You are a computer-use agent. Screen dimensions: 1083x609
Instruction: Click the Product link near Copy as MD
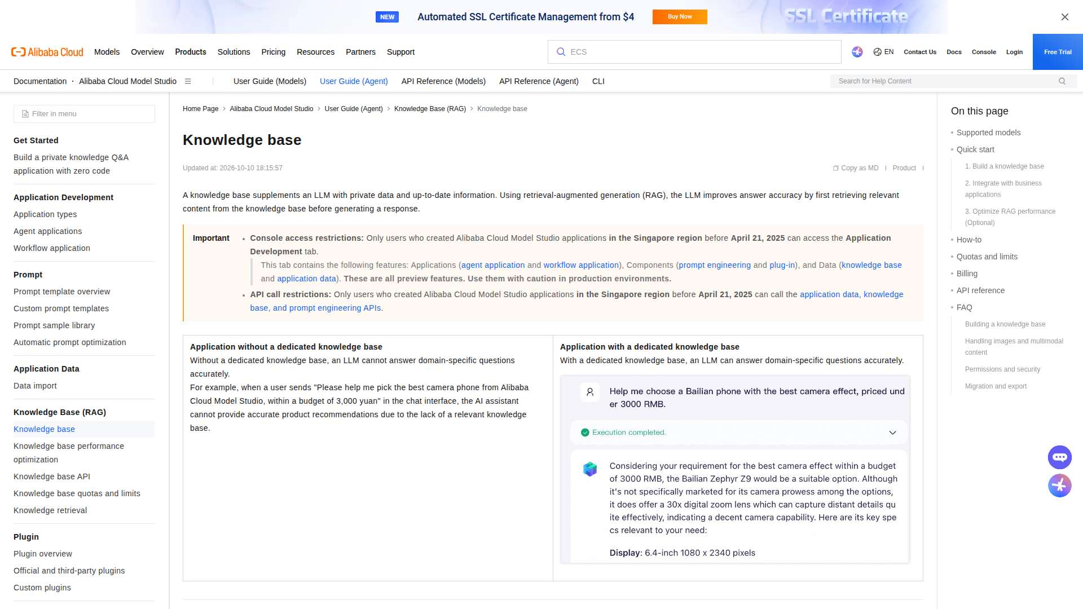(x=904, y=168)
